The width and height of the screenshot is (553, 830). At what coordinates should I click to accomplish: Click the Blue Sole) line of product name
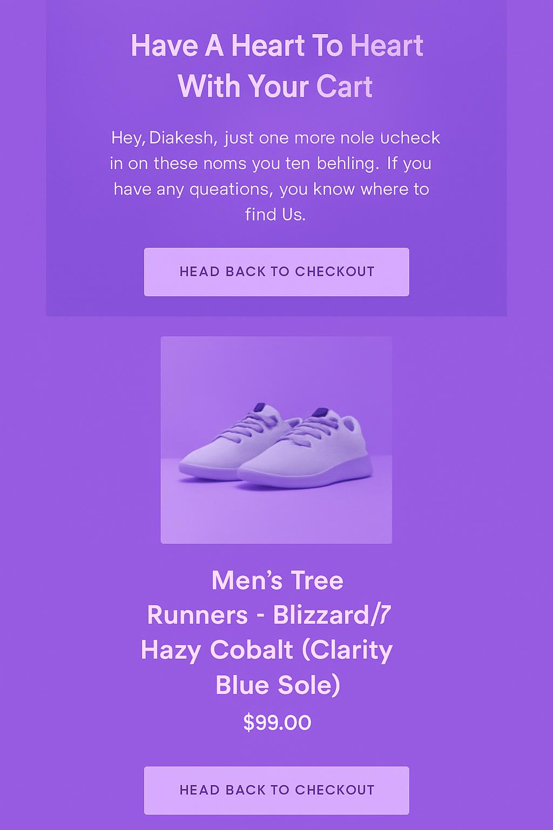point(278,685)
